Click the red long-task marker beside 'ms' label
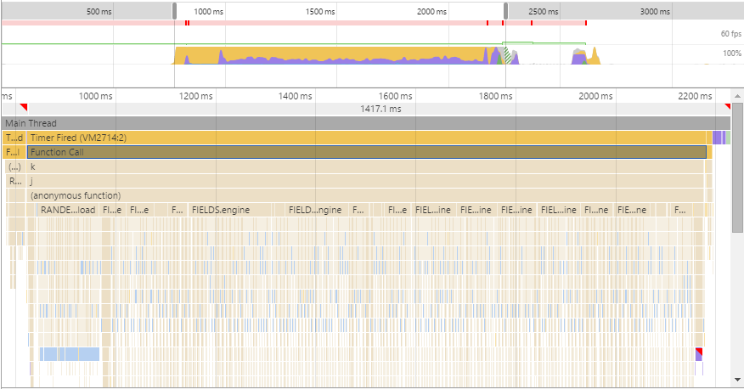 [24, 107]
